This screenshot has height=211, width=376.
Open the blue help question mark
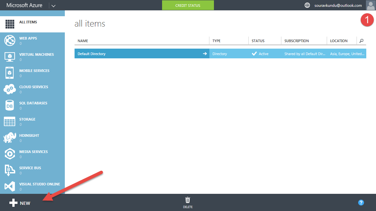tap(361, 203)
